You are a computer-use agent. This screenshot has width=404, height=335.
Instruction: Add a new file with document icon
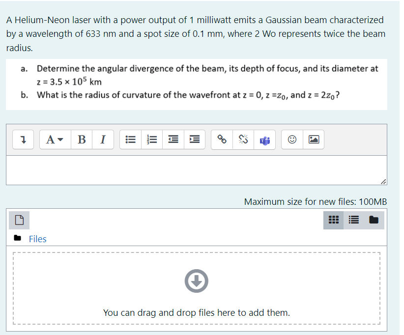pos(19,220)
